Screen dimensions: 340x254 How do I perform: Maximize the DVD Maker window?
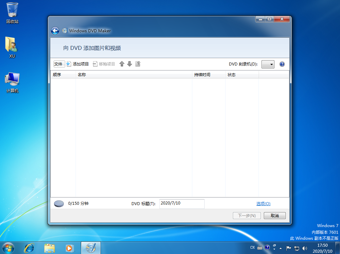[x=269, y=19]
